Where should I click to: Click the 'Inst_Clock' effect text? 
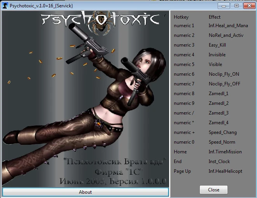[x=219, y=162]
